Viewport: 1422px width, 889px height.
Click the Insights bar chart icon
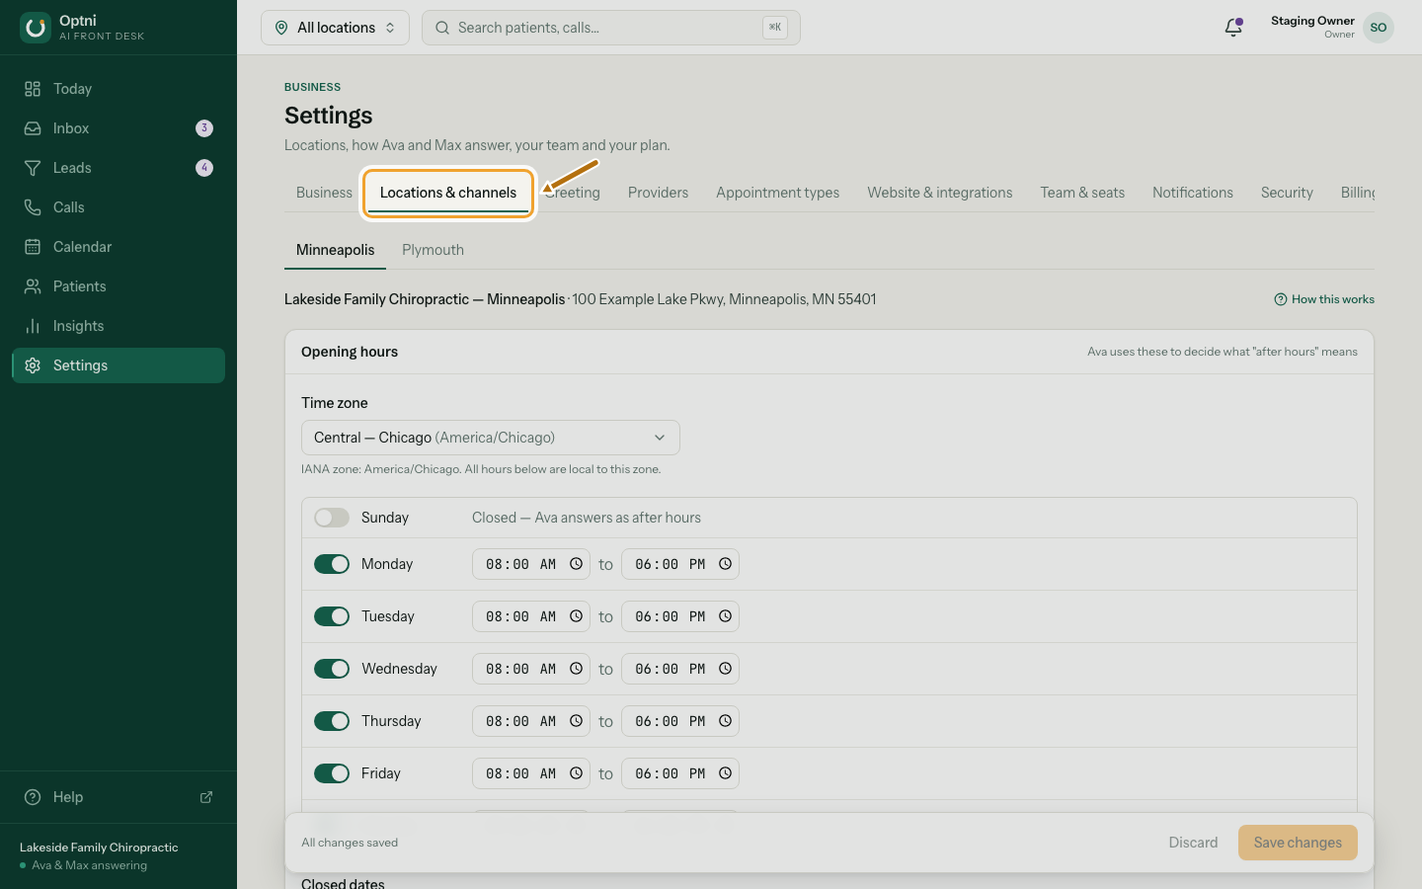(x=33, y=326)
